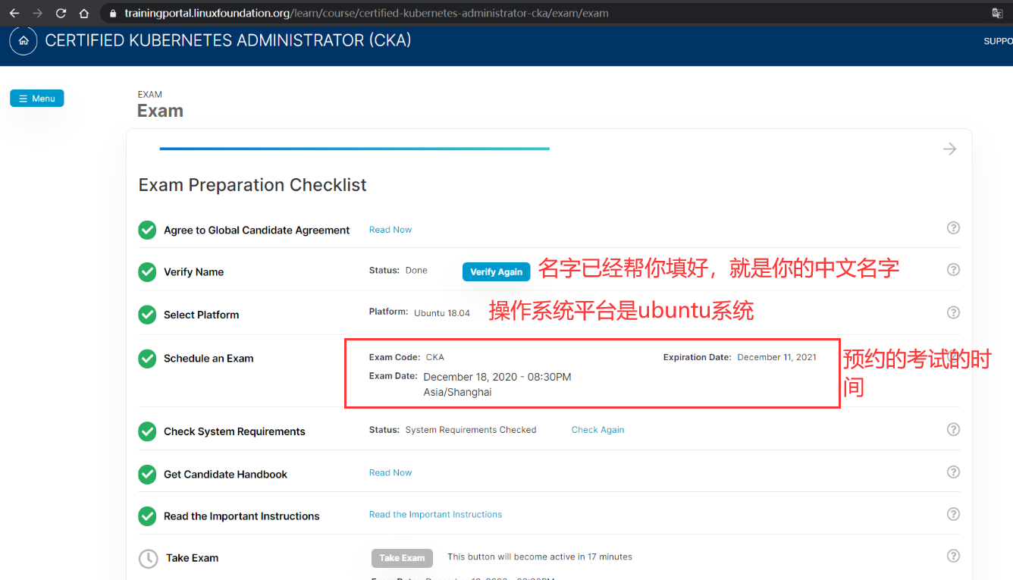
Task: Click the Agree to Global Candidate Agreement label
Action: 257,230
